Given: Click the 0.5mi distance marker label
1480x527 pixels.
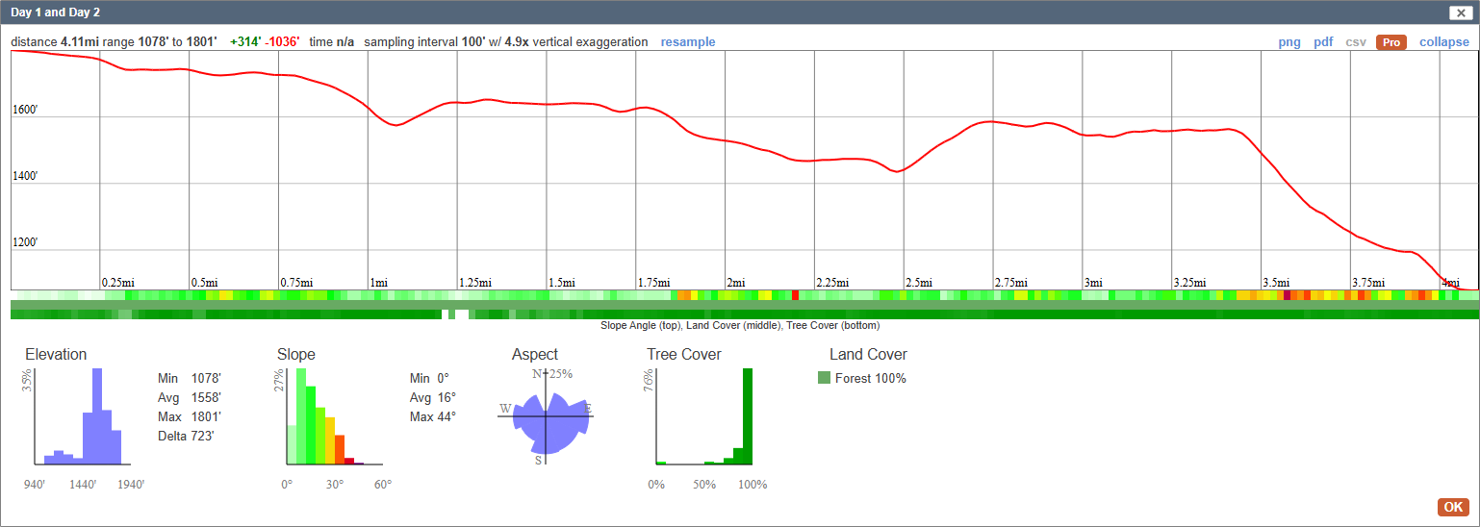Looking at the screenshot, I should click(x=204, y=283).
